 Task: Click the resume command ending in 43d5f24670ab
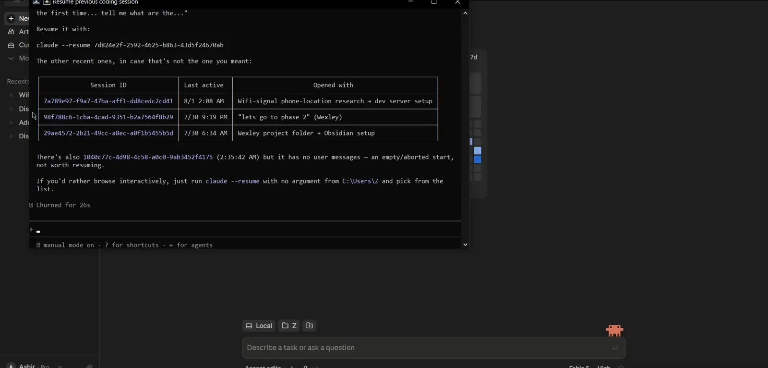click(130, 45)
